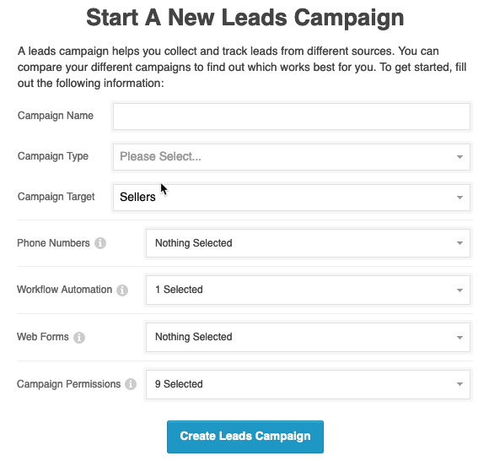Open the Workflow Automation '1 Selected' dropdown
The height and width of the screenshot is (461, 489).
click(308, 290)
